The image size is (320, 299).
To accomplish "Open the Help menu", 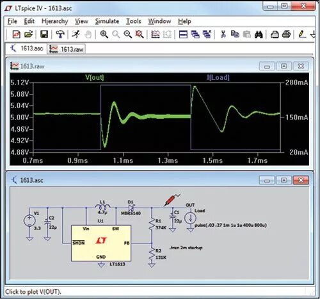I will click(x=184, y=21).
